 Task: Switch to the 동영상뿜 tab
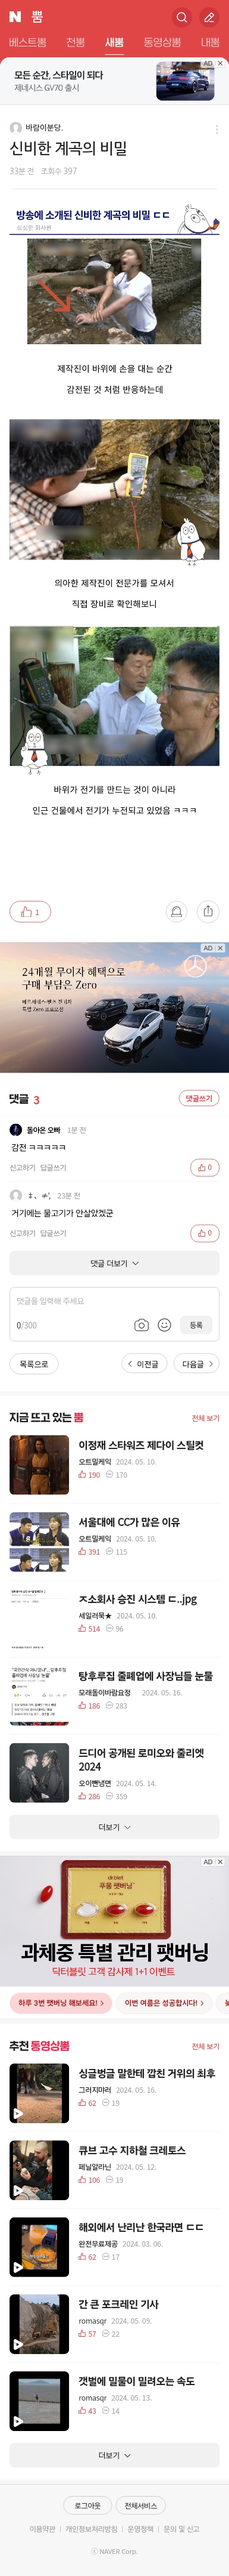(x=162, y=42)
